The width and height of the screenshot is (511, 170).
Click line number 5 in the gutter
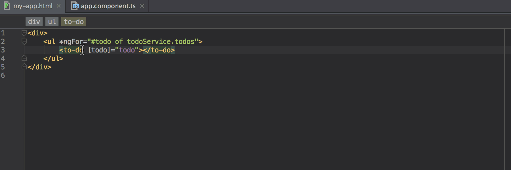[x=3, y=67]
